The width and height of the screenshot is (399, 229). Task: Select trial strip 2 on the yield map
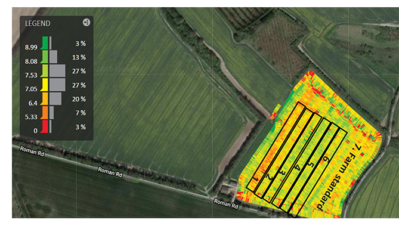tap(284, 153)
